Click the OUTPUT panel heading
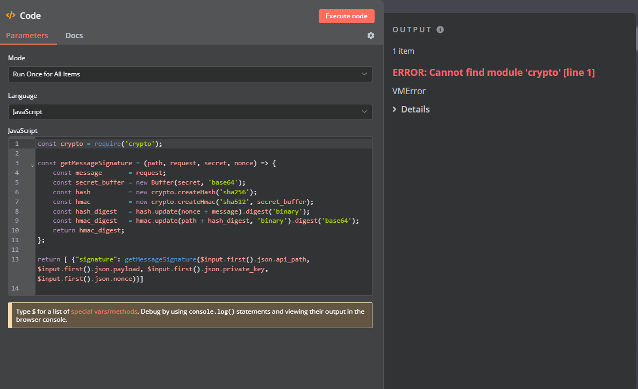 (x=412, y=30)
